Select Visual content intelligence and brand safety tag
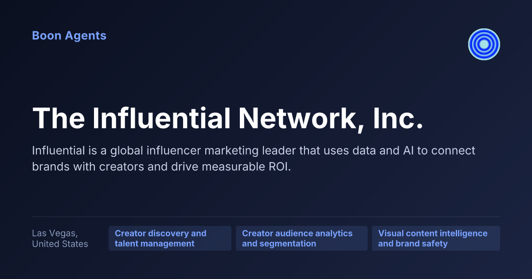This screenshot has width=532, height=279. [436, 238]
